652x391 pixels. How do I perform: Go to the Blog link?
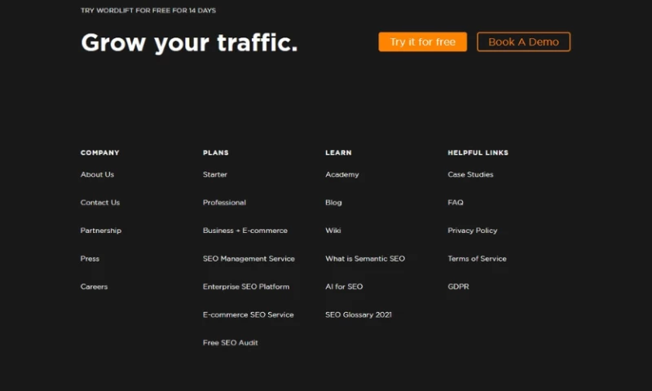333,203
